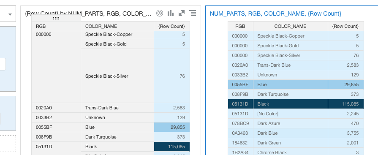Click RGB column header in right table
This screenshot has width=378, height=155.
(240, 26)
